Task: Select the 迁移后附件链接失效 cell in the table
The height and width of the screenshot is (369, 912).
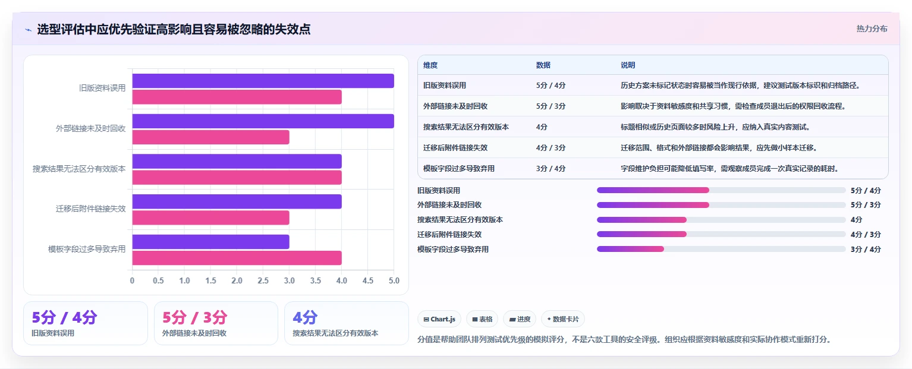Action: click(x=455, y=148)
